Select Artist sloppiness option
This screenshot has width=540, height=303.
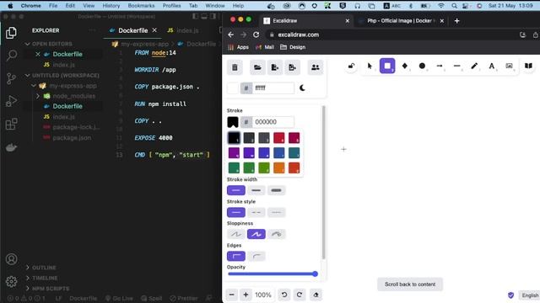point(256,234)
